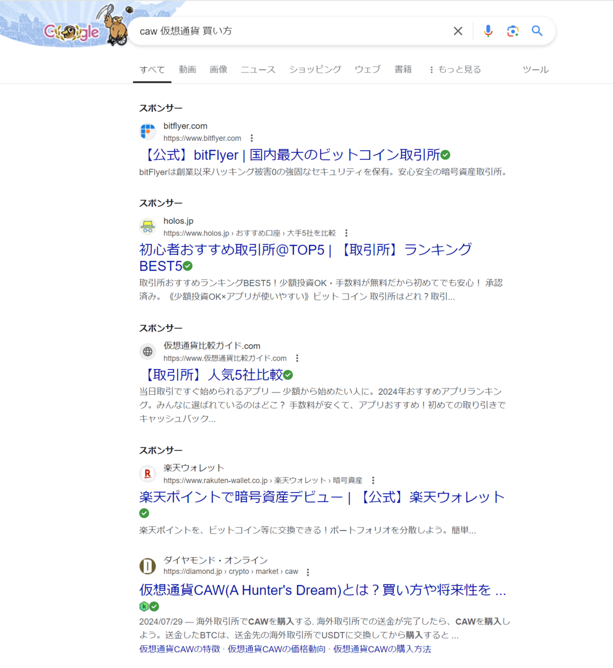Open three-dot menu beside diamond.jp URL

coord(308,572)
